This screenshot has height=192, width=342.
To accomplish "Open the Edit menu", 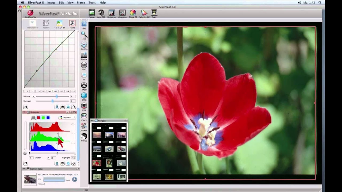I will tap(61, 2).
